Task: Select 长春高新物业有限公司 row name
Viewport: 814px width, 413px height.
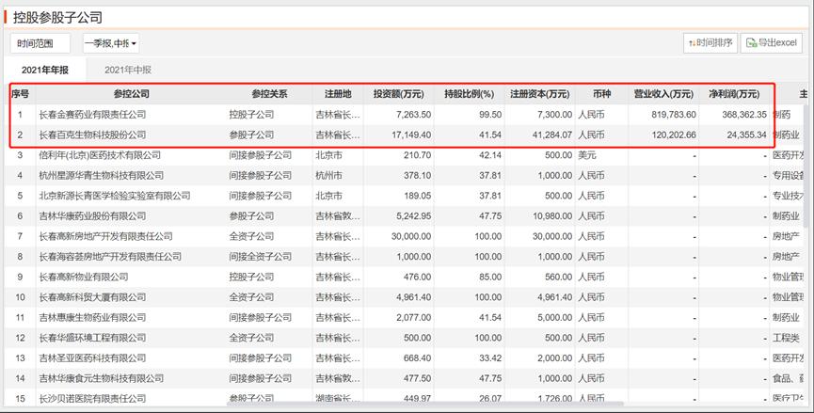Action: click(x=84, y=277)
